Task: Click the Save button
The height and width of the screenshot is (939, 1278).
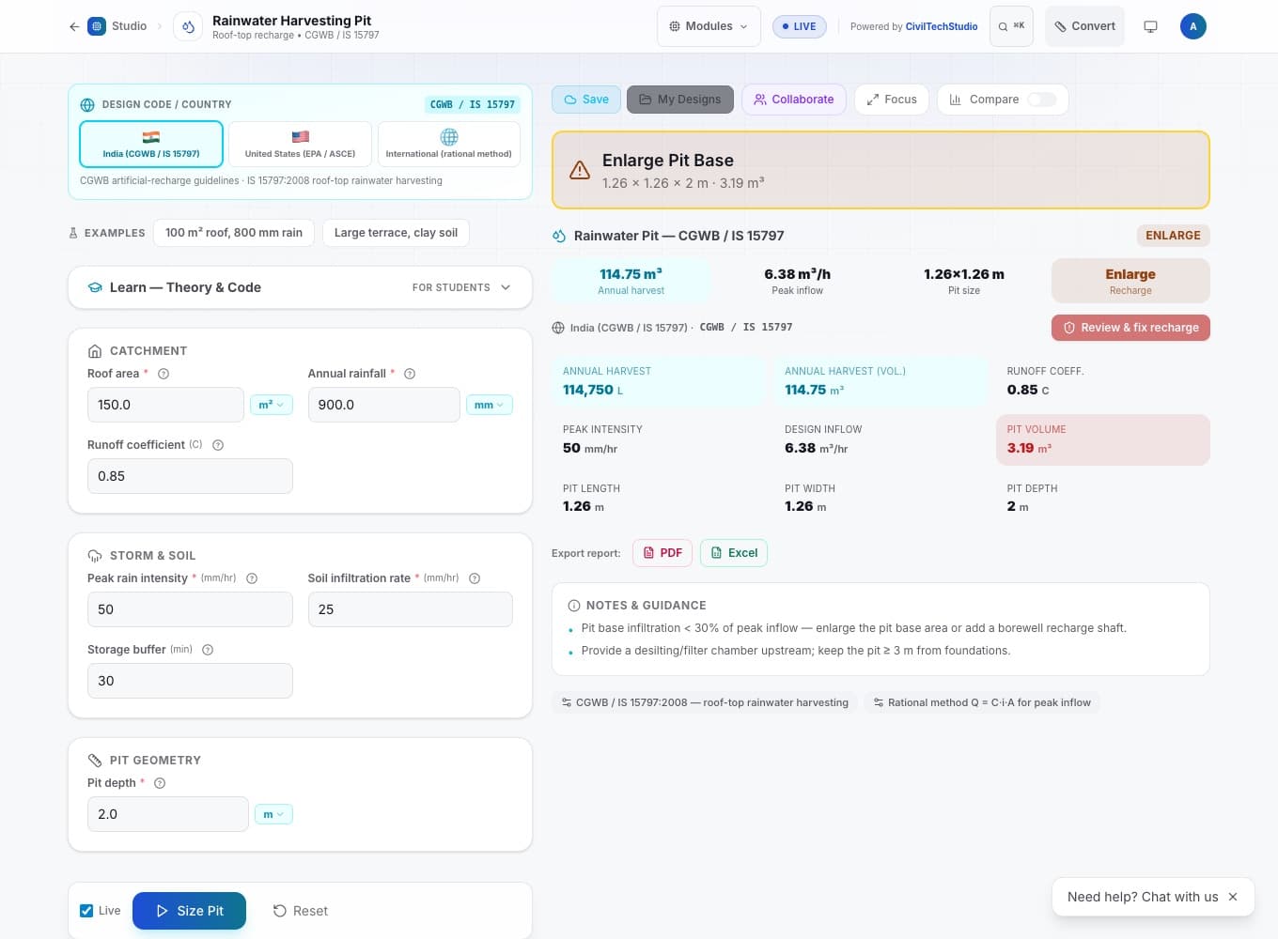Action: click(x=586, y=100)
